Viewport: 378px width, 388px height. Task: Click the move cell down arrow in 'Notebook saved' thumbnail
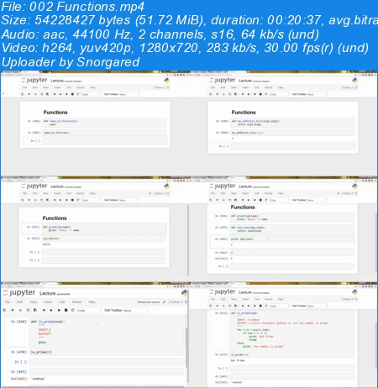(51, 310)
